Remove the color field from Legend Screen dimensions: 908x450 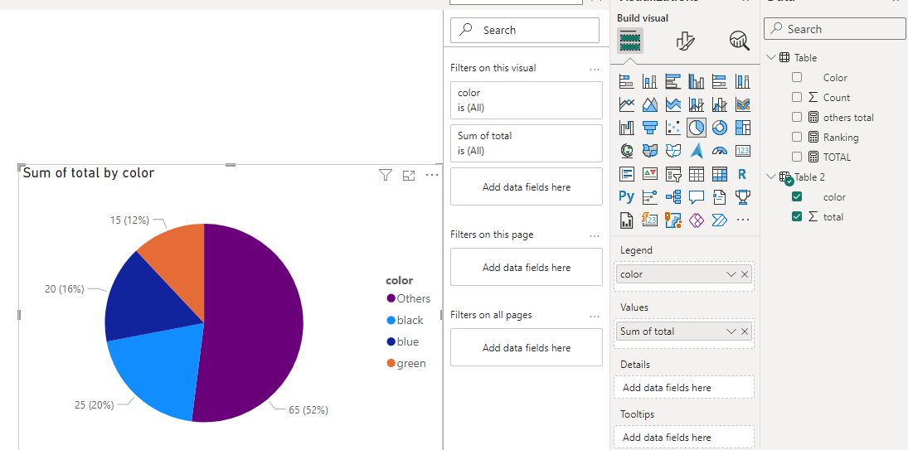[745, 274]
